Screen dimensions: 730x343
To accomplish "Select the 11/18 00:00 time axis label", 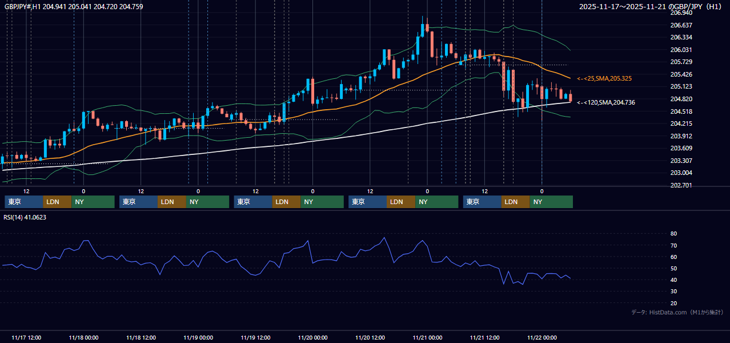I will click(x=83, y=337).
